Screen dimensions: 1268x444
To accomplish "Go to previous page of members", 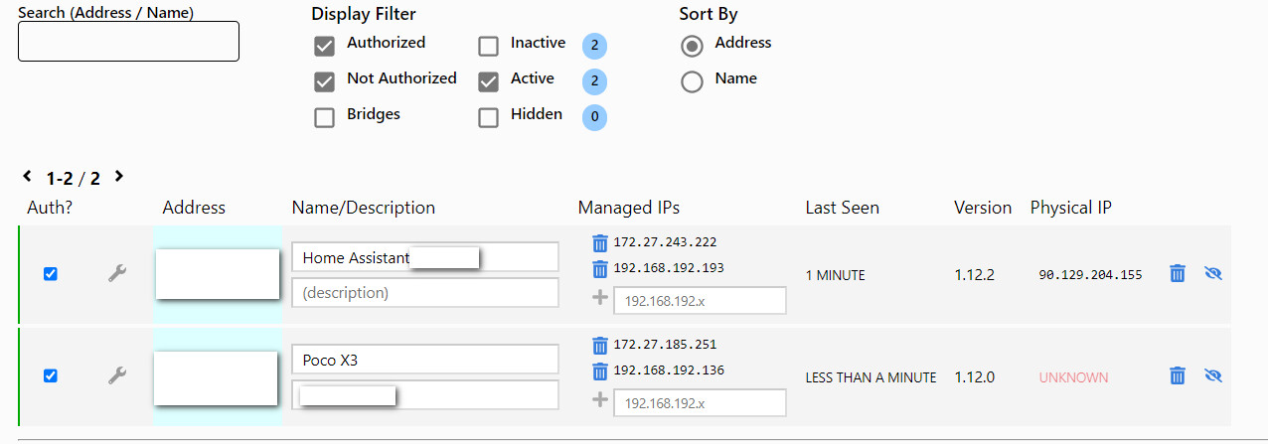I will tap(28, 177).
